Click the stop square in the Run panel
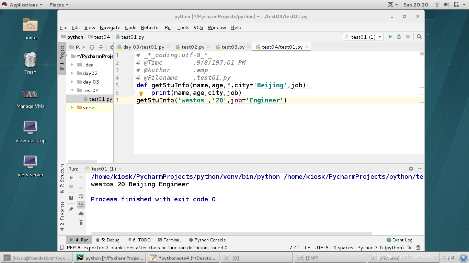The image size is (469, 263). click(71, 187)
